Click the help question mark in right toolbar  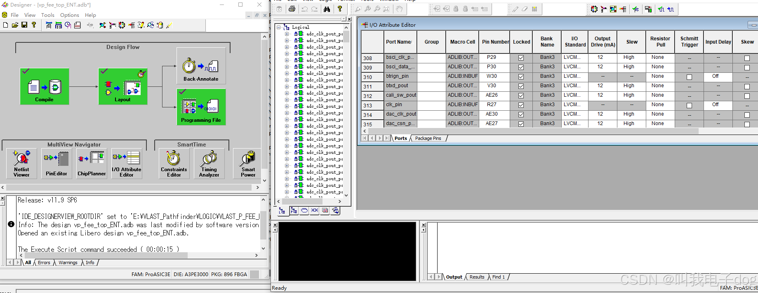[x=340, y=9]
